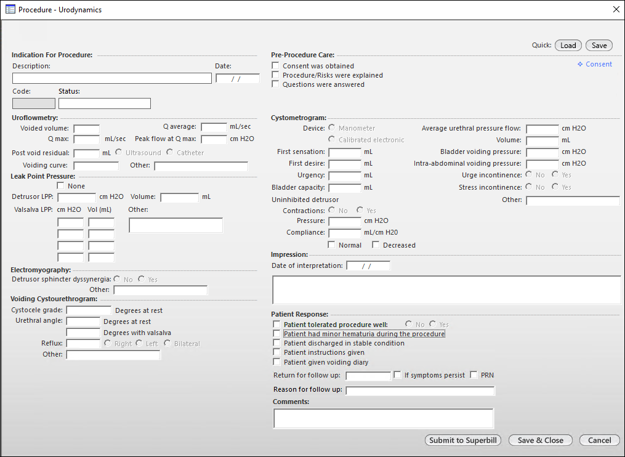This screenshot has width=625, height=457.
Task: Select Catheter for post void residual
Action: pyautogui.click(x=170, y=152)
